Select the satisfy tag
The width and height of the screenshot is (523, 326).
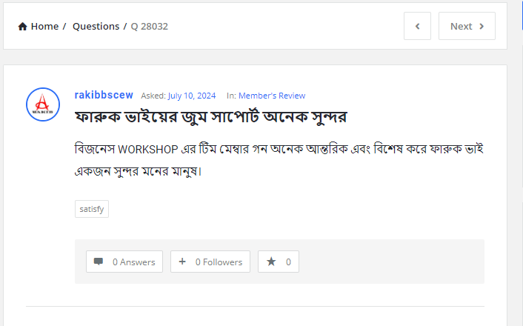(92, 209)
